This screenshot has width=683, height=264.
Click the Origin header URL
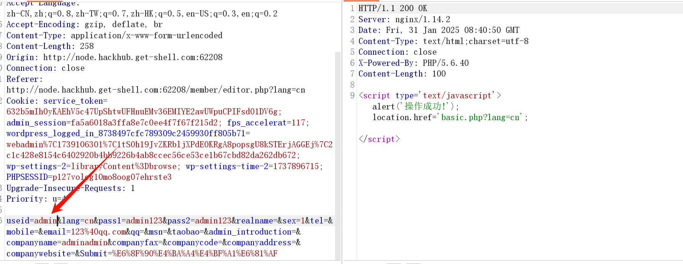click(133, 57)
